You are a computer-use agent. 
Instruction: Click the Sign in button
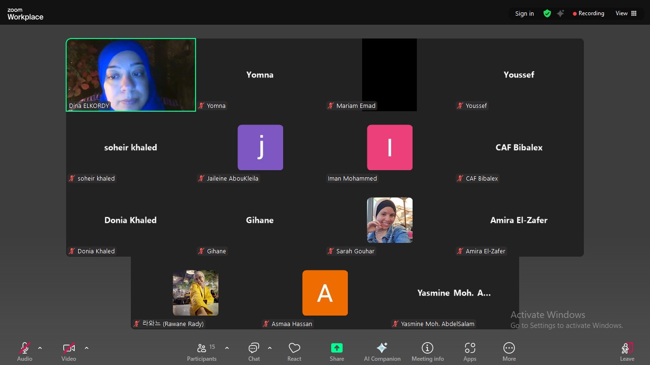524,14
